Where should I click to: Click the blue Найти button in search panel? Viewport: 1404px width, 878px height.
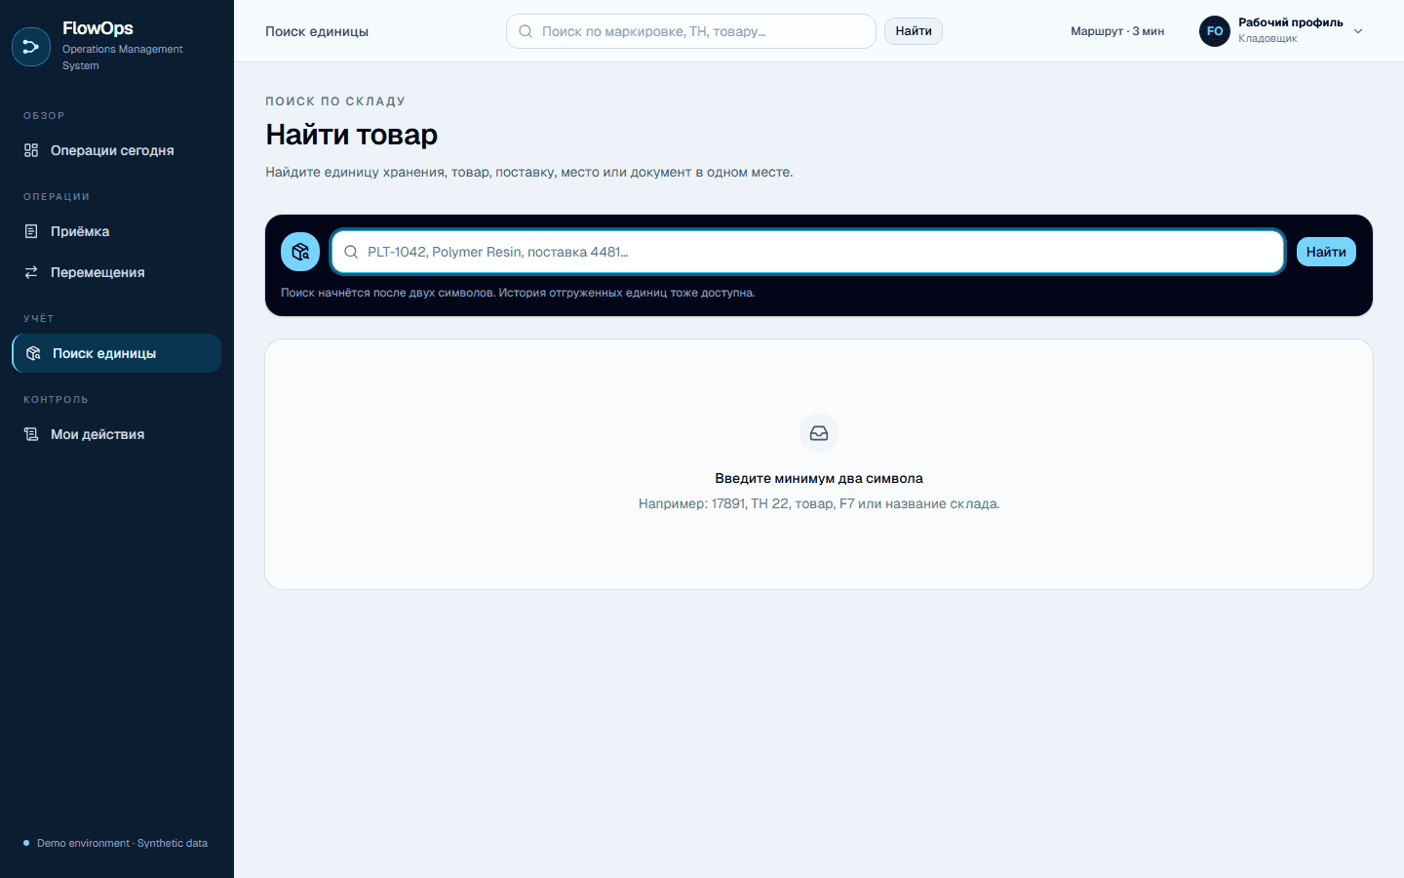coord(1326,252)
